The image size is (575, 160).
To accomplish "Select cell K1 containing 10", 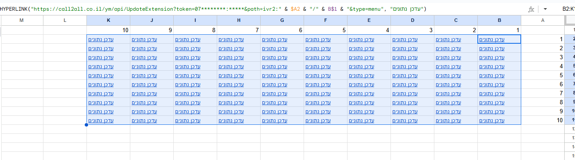I will click(108, 30).
